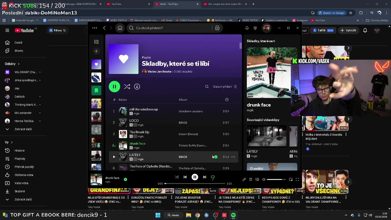Open bloom (Deluxe) album link
This screenshot has width=391, height=220.
click(188, 134)
